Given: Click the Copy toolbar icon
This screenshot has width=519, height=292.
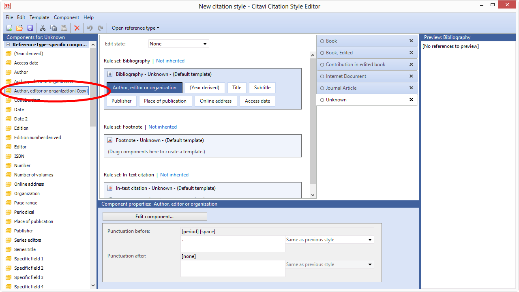Looking at the screenshot, I should 53,28.
